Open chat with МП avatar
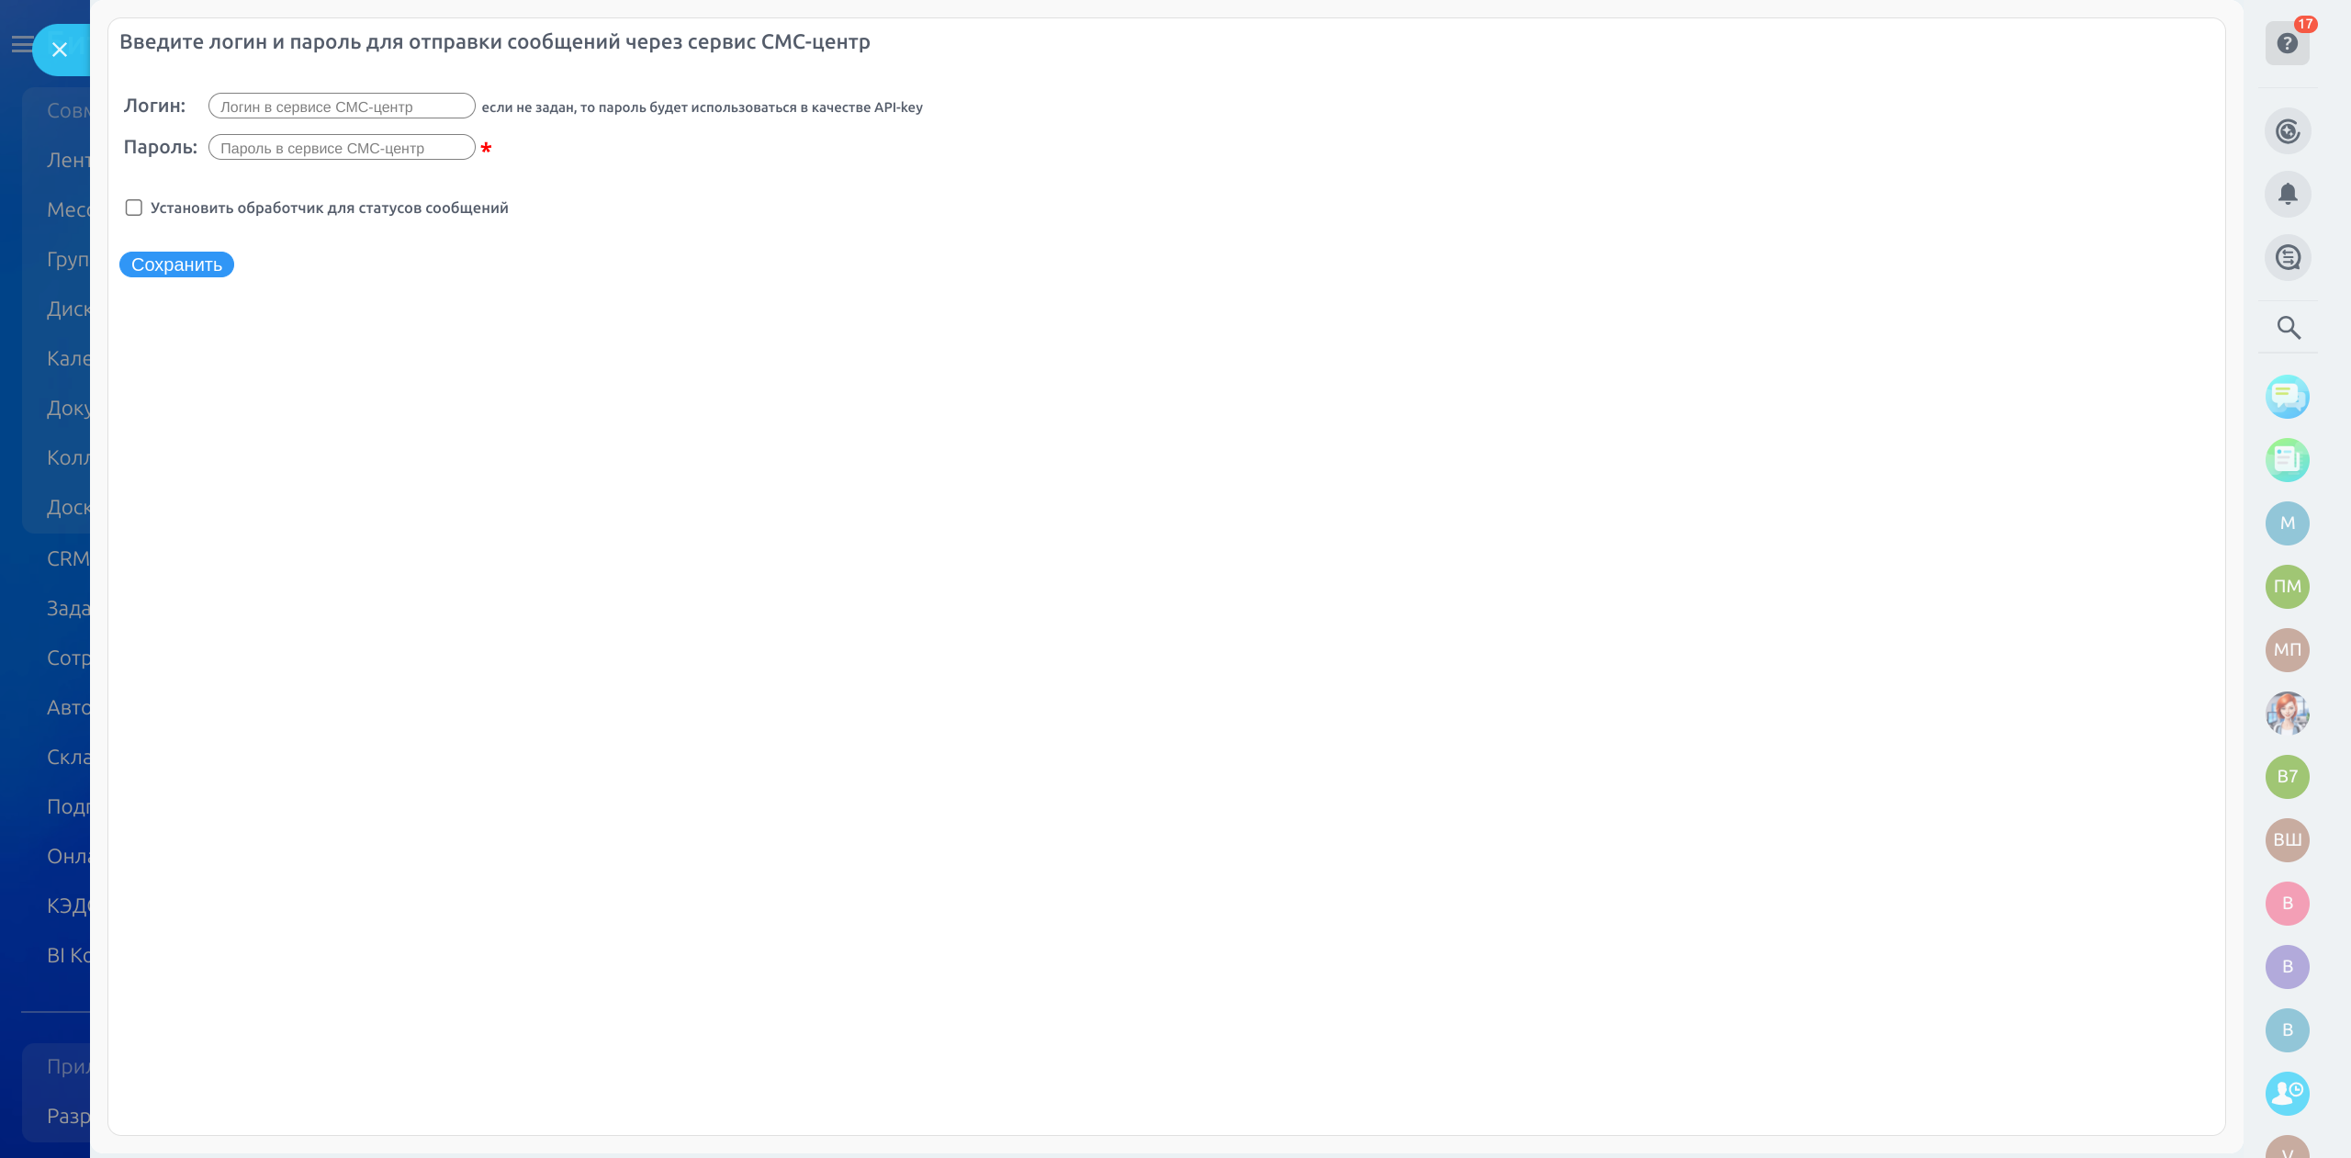The height and width of the screenshot is (1158, 2351). [2288, 650]
